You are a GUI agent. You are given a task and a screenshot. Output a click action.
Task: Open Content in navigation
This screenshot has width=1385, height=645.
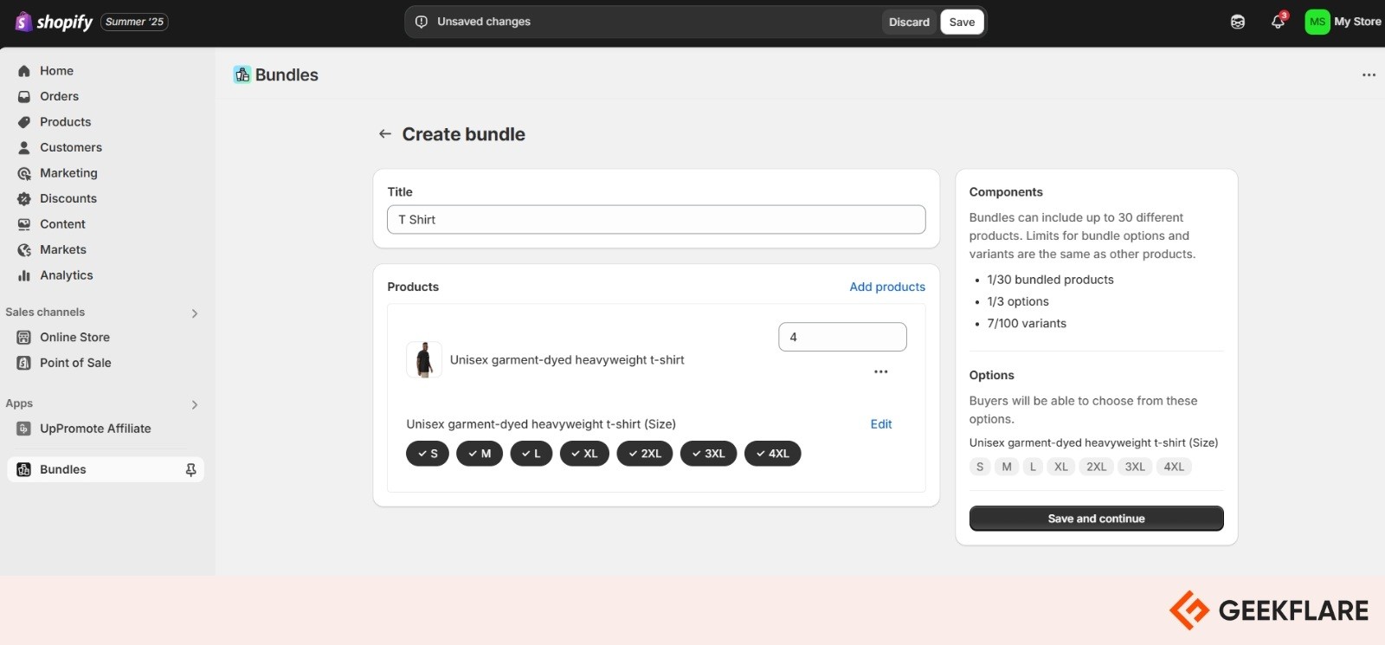tap(62, 224)
